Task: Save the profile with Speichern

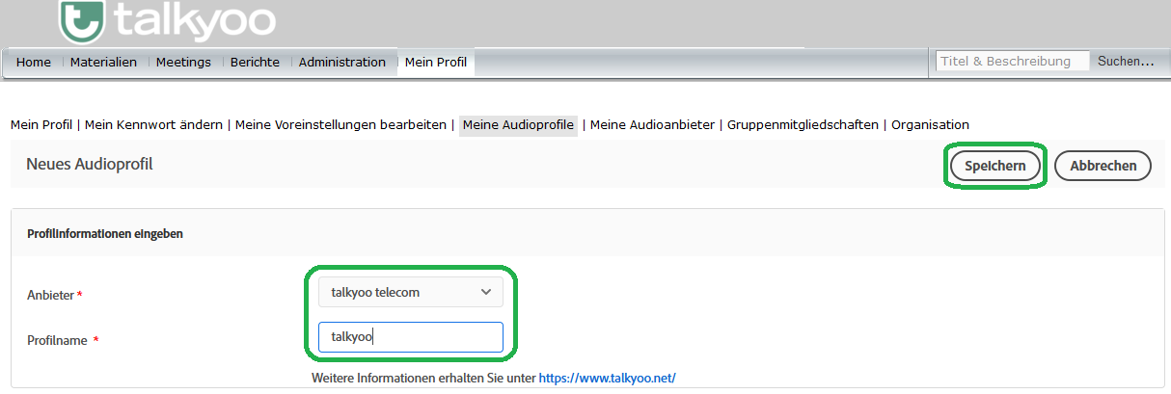Action: click(994, 166)
